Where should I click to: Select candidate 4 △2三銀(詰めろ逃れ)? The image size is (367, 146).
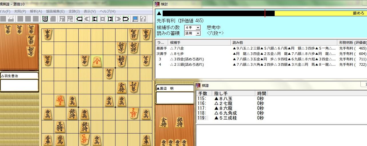(x=261, y=65)
